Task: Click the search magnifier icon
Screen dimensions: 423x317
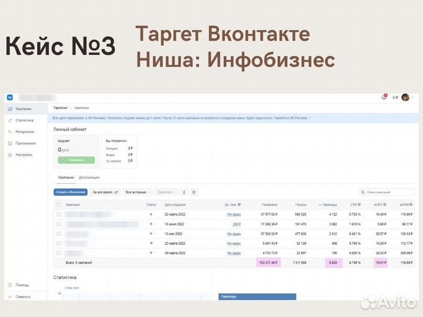Action: tap(363, 192)
